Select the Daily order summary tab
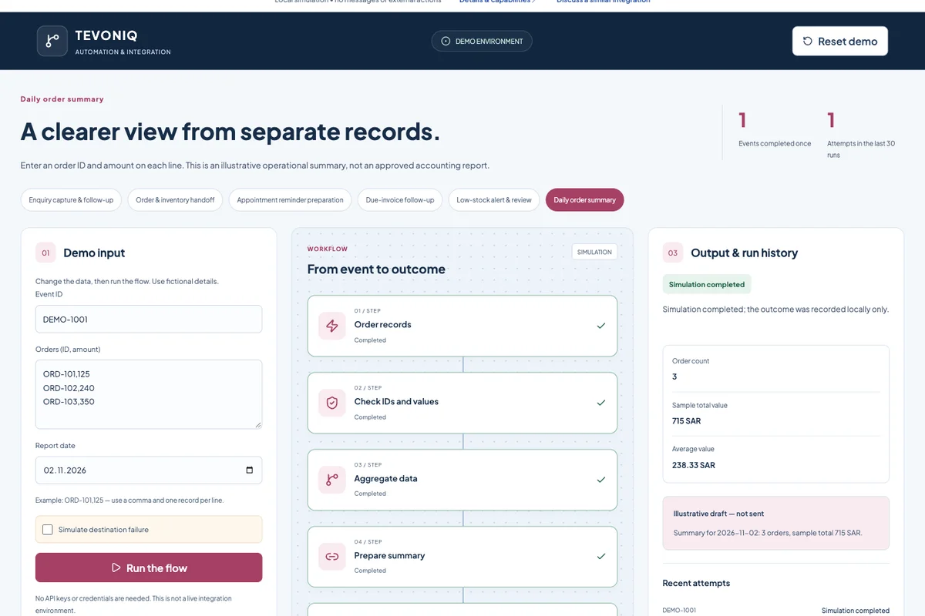Viewport: 925px width, 616px height. tap(585, 200)
